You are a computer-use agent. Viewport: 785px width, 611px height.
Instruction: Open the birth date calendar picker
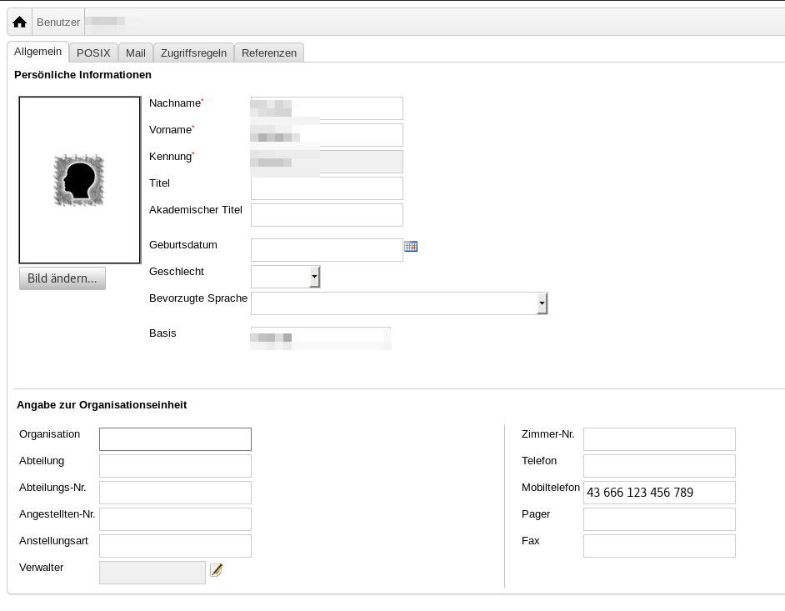point(410,247)
